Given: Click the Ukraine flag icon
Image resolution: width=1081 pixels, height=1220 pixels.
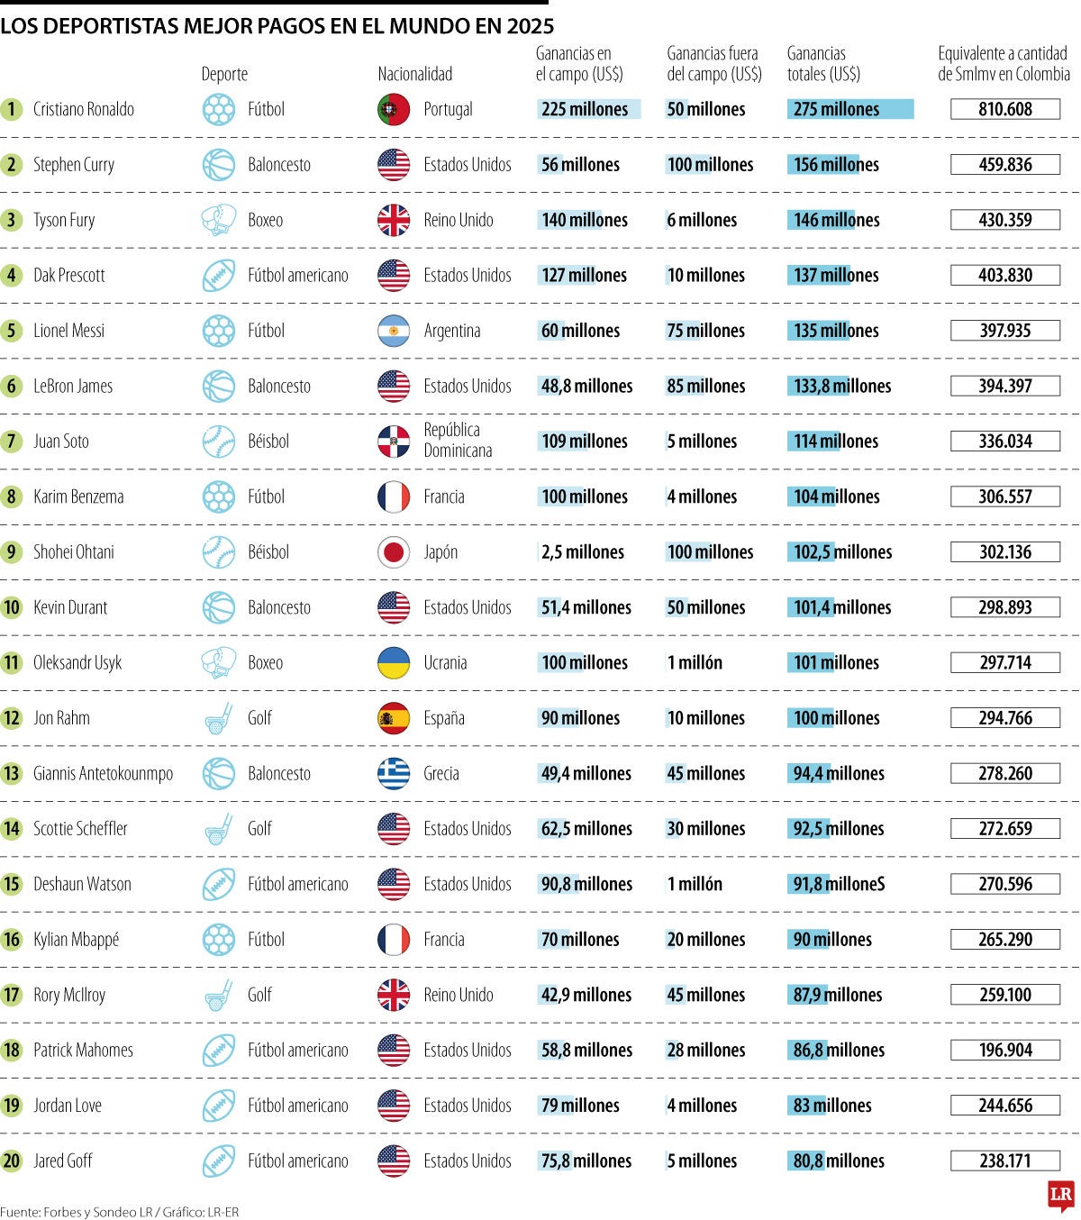Looking at the screenshot, I should click(x=394, y=663).
